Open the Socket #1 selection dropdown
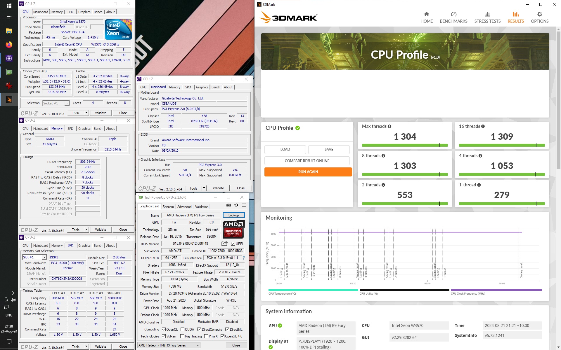 pos(56,103)
